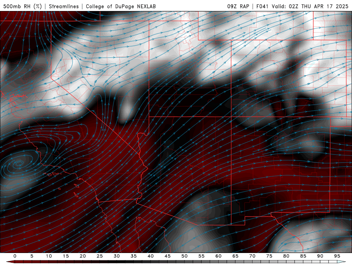Click the "15" label on the color scale
Screen dimensions: 352x264
point(66,256)
